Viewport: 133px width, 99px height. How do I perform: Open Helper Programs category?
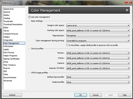tap(10, 56)
